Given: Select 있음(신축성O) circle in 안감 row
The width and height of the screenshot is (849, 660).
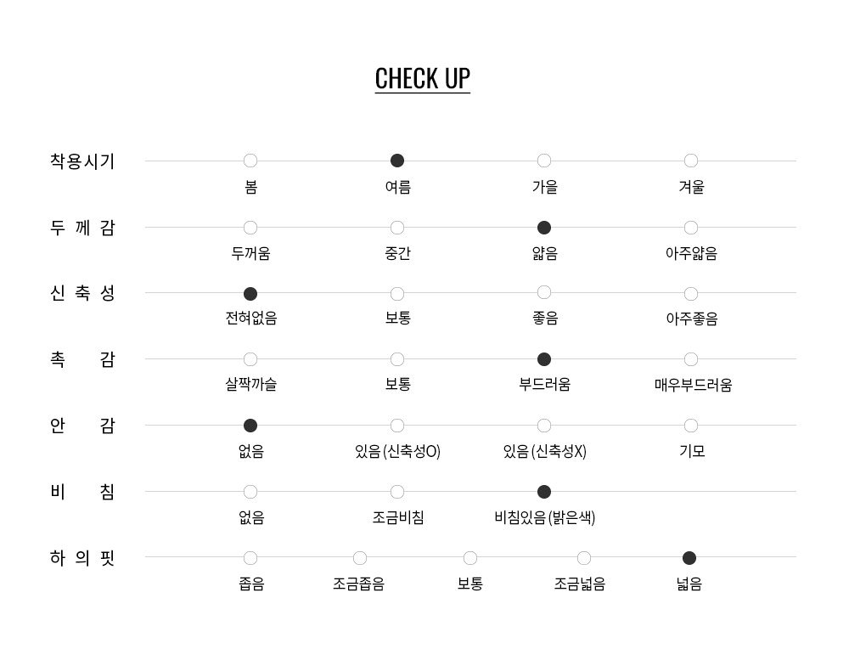Looking at the screenshot, I should pyautogui.click(x=396, y=426).
